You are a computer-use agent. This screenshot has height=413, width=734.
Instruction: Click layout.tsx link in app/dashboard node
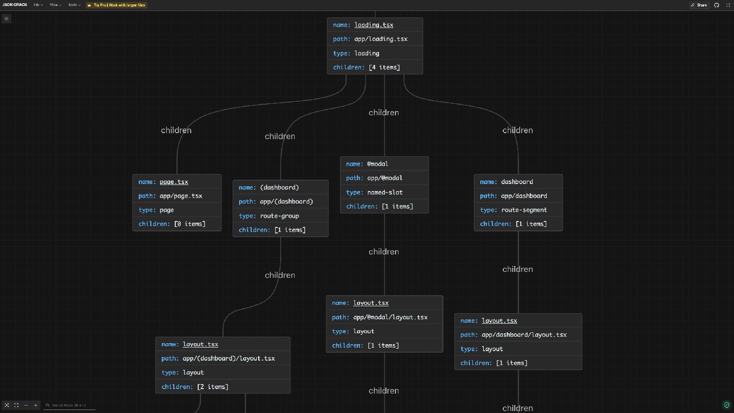tap(499, 321)
